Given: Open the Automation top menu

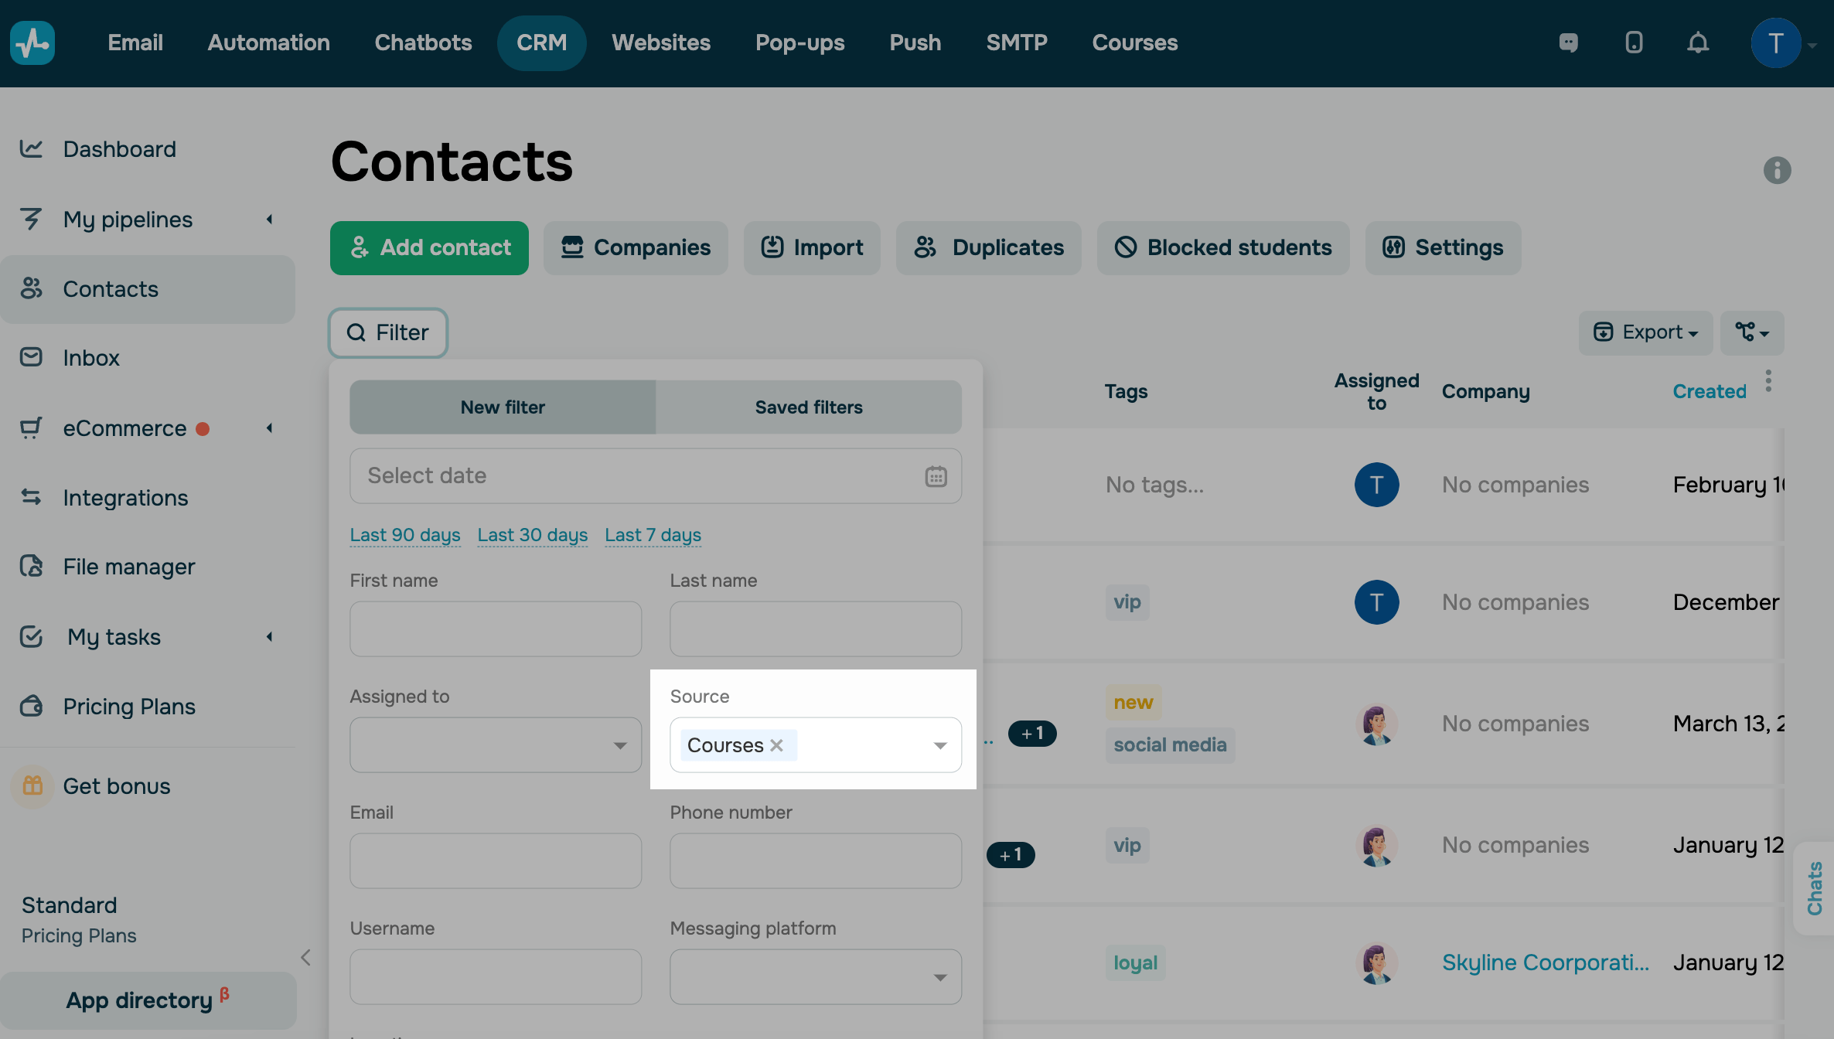Looking at the screenshot, I should (x=268, y=43).
